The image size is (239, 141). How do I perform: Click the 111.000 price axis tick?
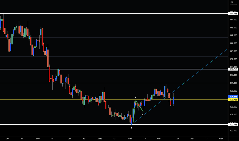pyautogui.click(x=233, y=43)
